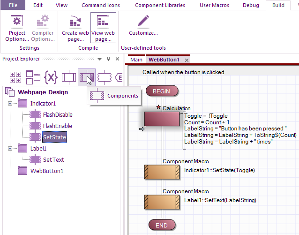Pin the Project Explorer panel
The image size is (299, 235).
point(109,59)
